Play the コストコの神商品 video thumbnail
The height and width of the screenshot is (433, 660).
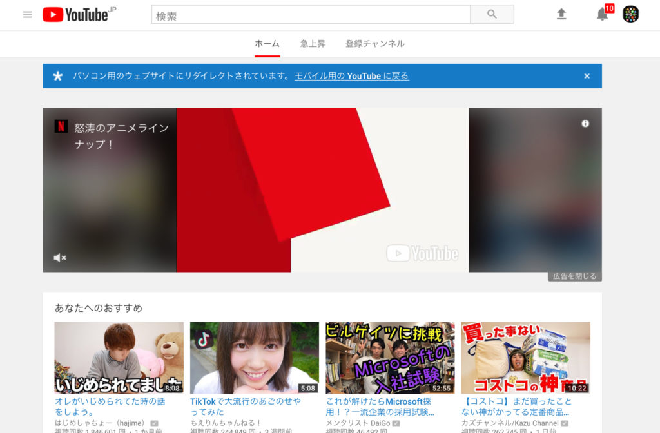tap(526, 358)
